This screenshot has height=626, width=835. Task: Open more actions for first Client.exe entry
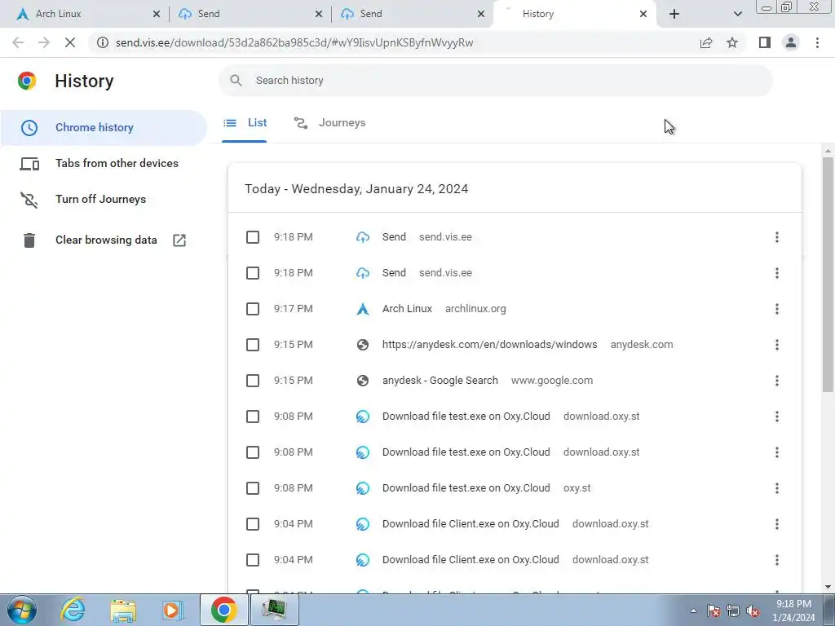(x=777, y=524)
